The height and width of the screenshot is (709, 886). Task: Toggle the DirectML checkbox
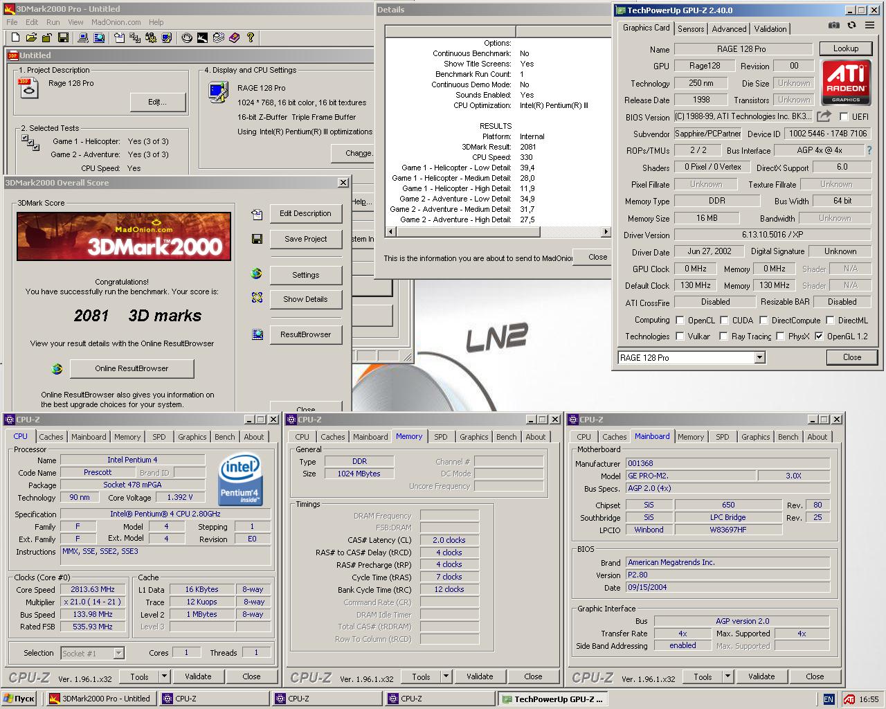[829, 321]
